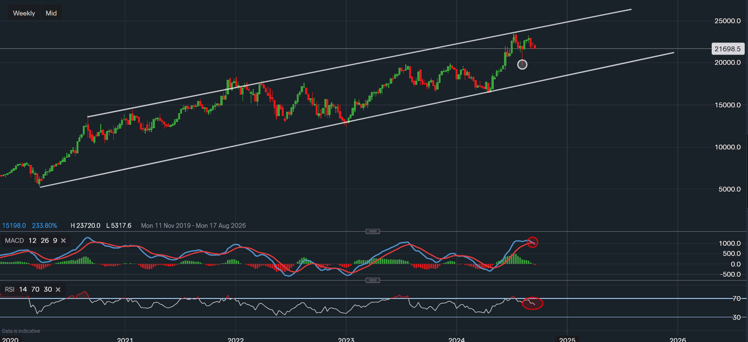Edit the MACD signal period 9
The height and width of the screenshot is (342, 748).
(x=55, y=240)
